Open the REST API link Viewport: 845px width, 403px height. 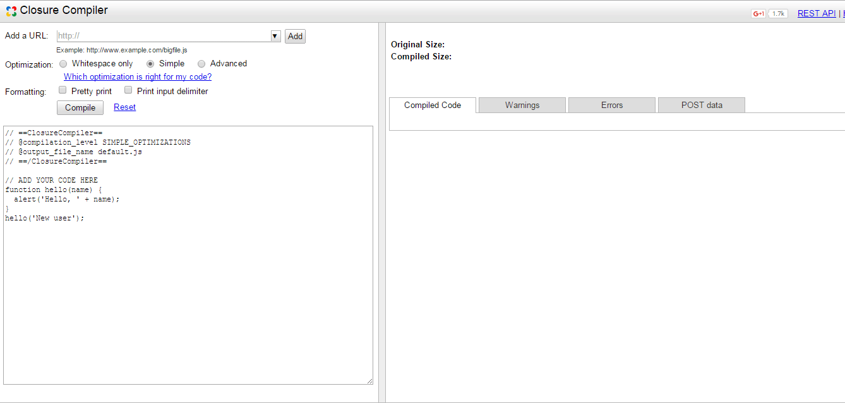pyautogui.click(x=817, y=13)
